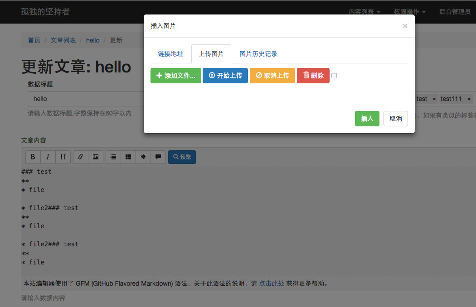The width and height of the screenshot is (476, 307).
Task: Click 插入 to insert the image
Action: tap(367, 118)
